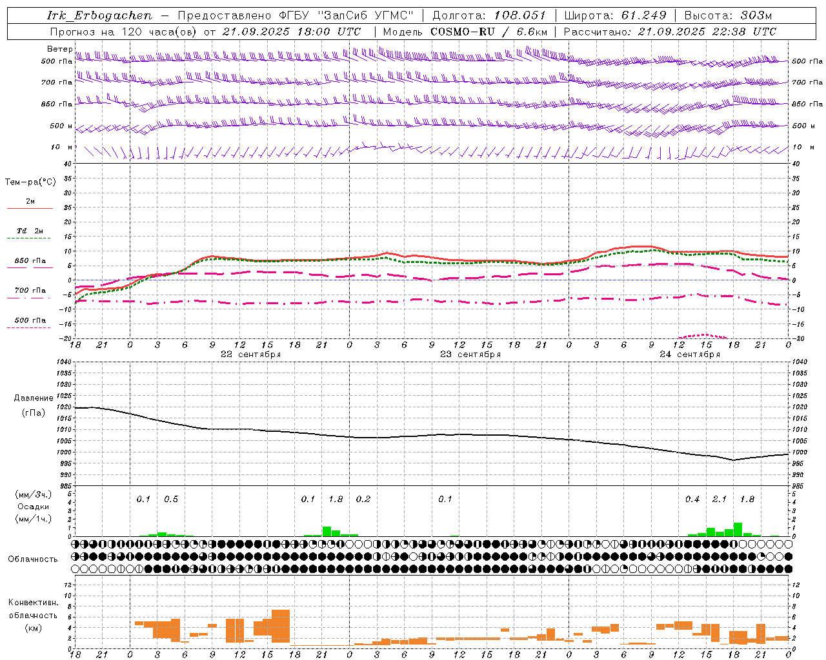Select the 500 м wind level label on left

click(x=62, y=126)
